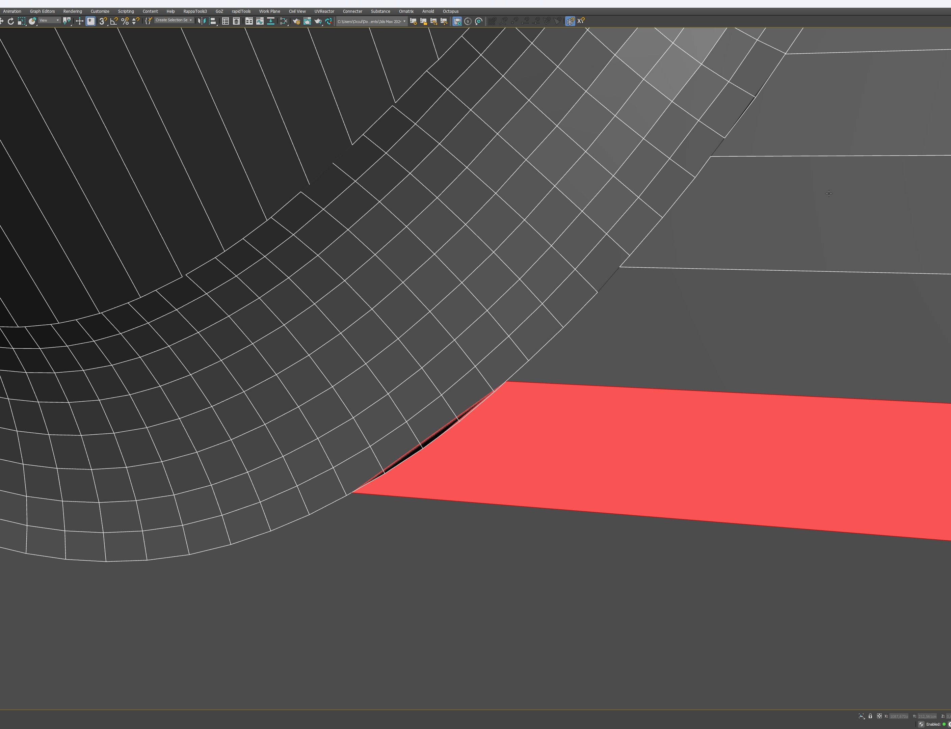Toggle the Angle Snap button

point(114,21)
